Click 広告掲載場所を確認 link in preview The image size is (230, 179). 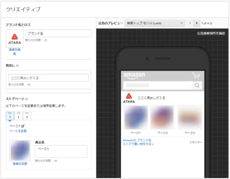pyautogui.click(x=211, y=33)
